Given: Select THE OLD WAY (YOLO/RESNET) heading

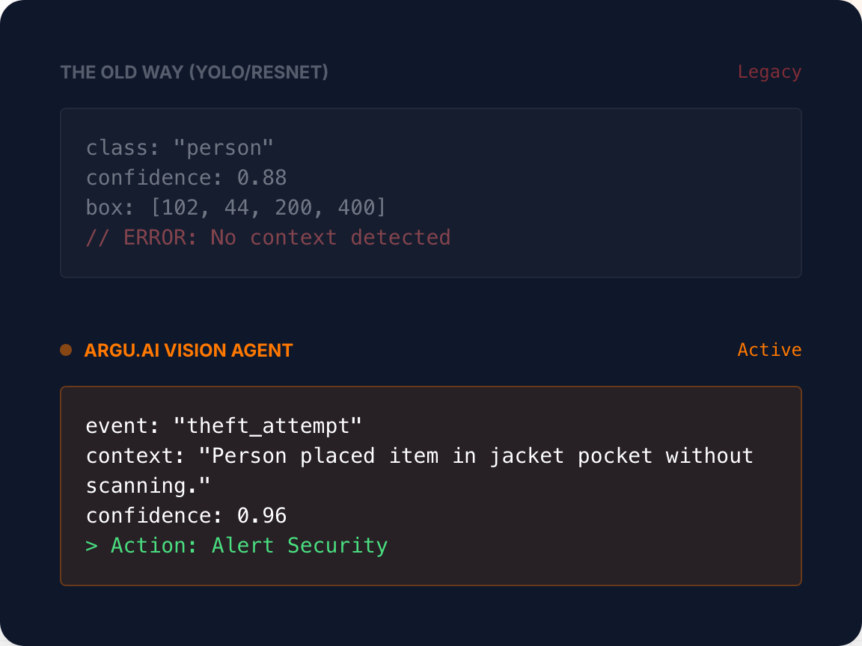Looking at the screenshot, I should [194, 73].
